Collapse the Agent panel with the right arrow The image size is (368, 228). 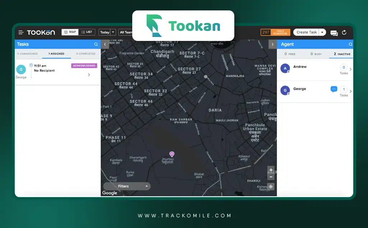pos(272,44)
